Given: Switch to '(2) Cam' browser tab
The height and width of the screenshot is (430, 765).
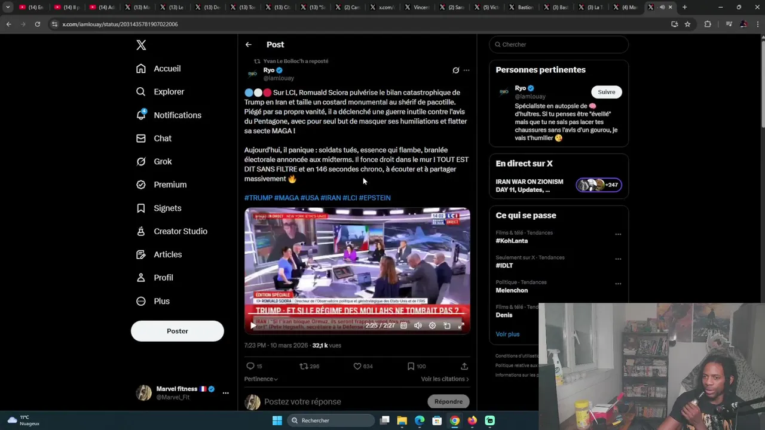Looking at the screenshot, I should pos(347,7).
